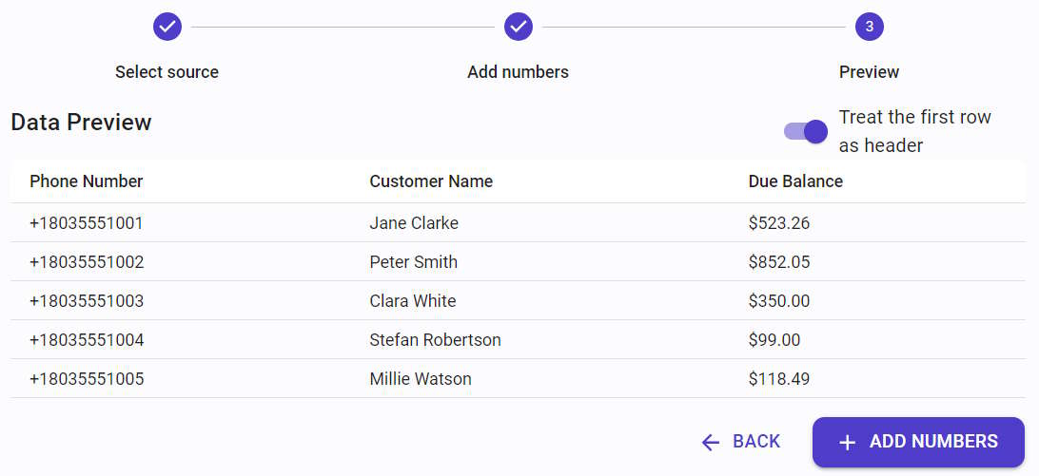Click phone number +18035551004
The height and width of the screenshot is (476, 1039).
pyautogui.click(x=87, y=340)
